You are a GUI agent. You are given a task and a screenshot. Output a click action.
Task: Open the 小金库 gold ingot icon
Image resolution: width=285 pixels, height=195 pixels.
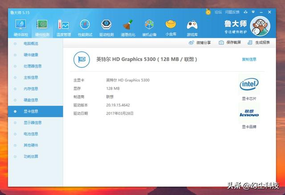(x=171, y=28)
